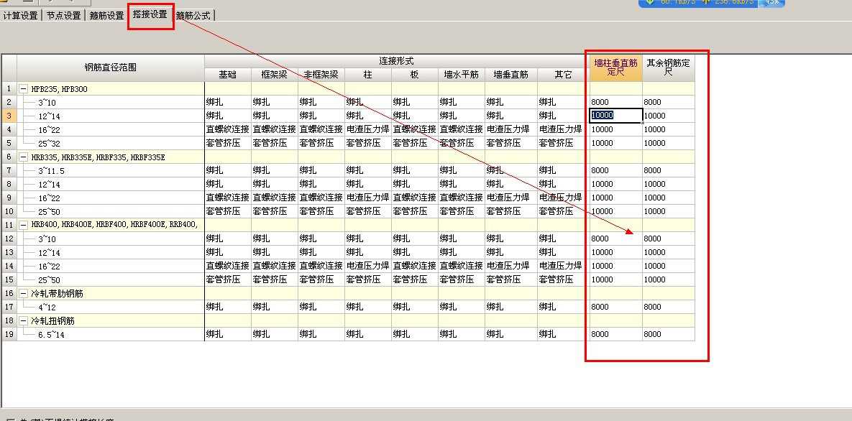Select row 8 非框架梁 cell 绑扎

coord(321,184)
